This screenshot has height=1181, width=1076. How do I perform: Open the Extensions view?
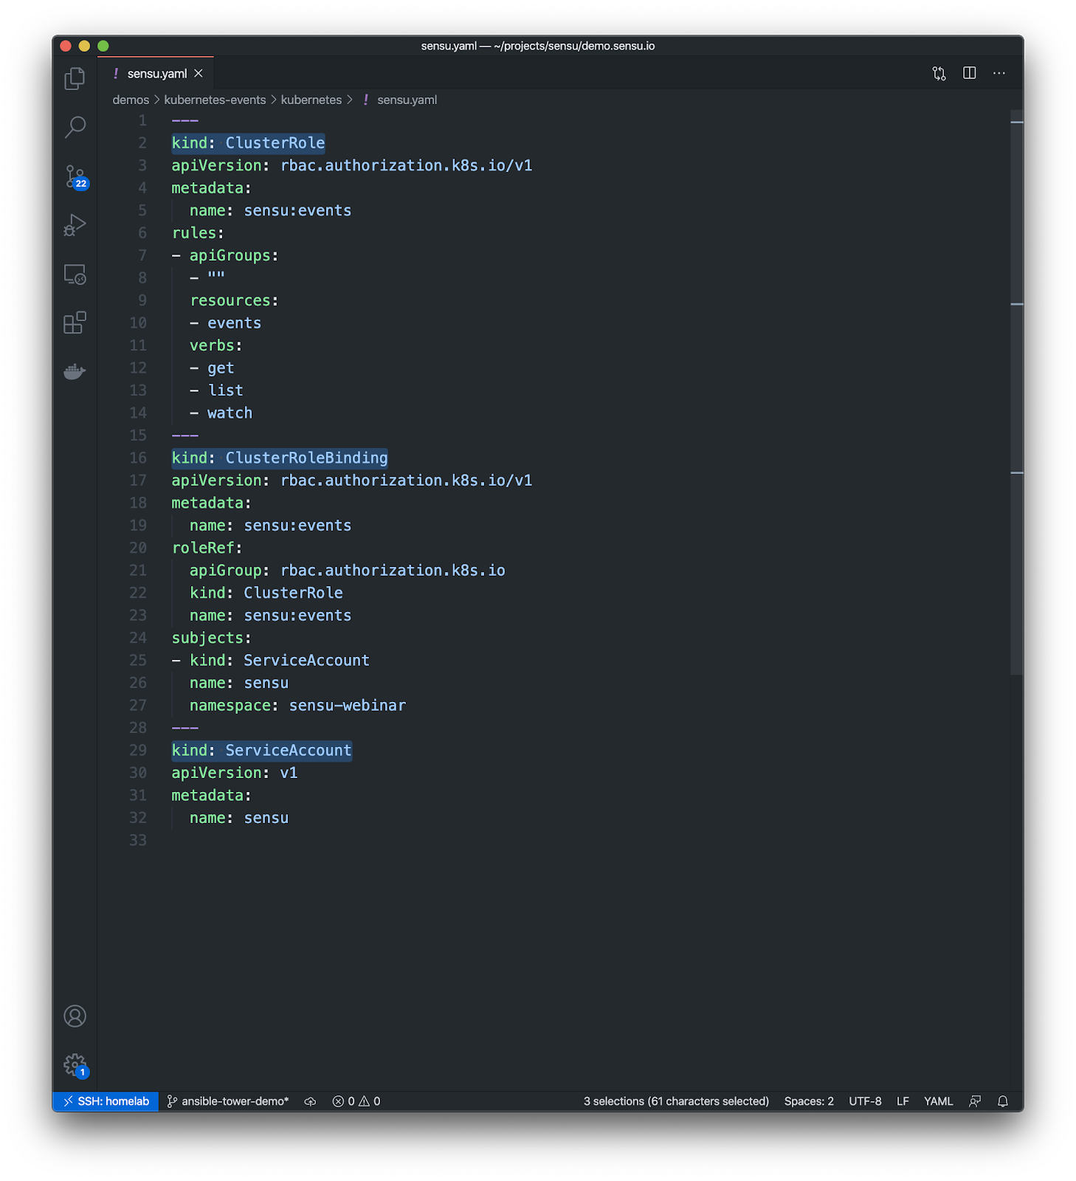(x=75, y=323)
